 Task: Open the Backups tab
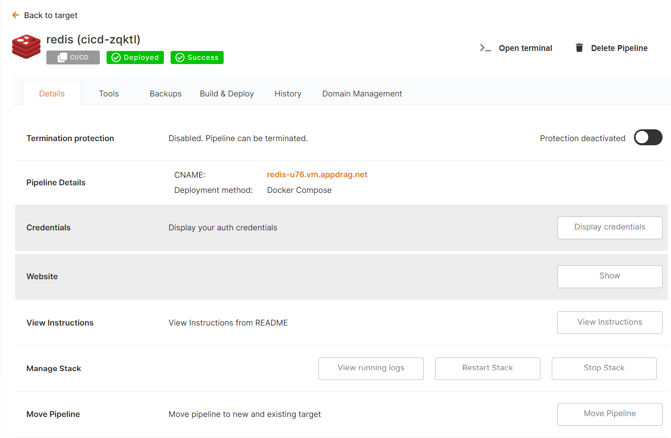(x=166, y=93)
